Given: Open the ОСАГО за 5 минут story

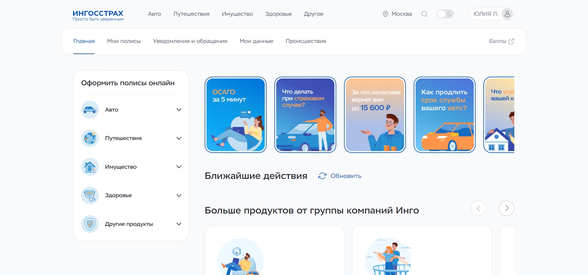Looking at the screenshot, I should (236, 115).
